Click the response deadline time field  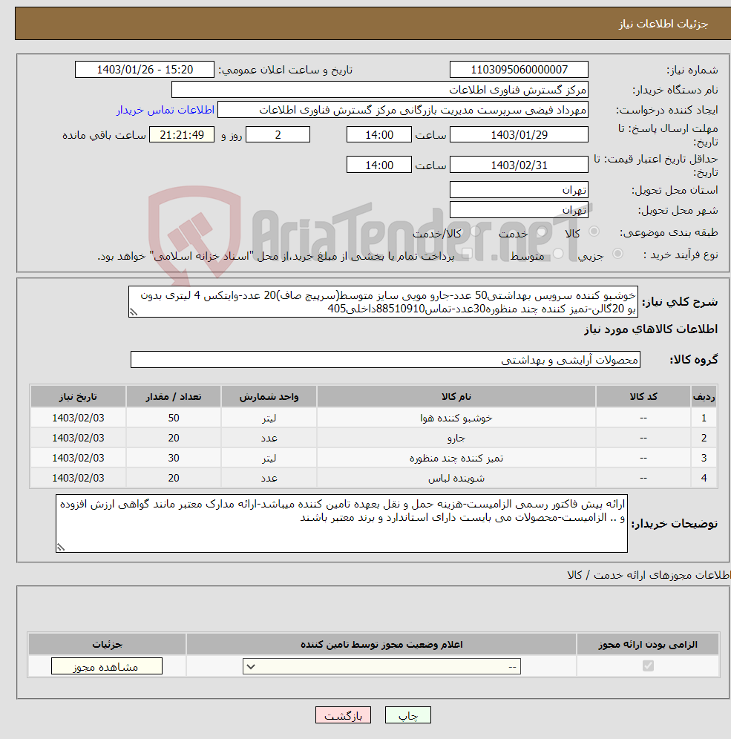379,134
